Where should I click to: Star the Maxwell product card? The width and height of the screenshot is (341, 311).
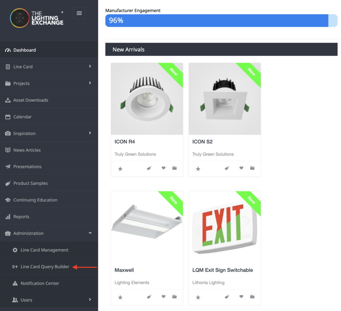(120, 297)
